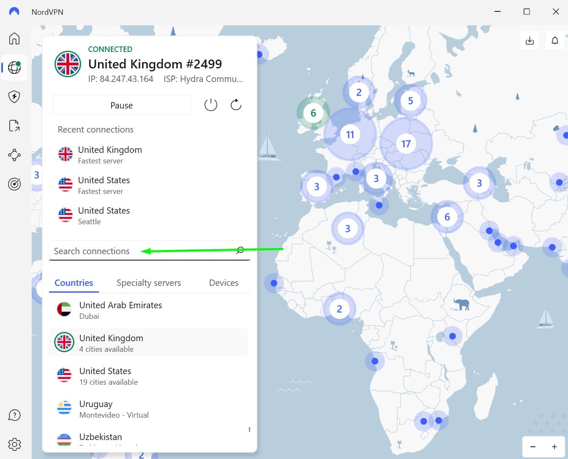Open the Meshnet nodes icon in sidebar
The width and height of the screenshot is (568, 459).
[14, 155]
